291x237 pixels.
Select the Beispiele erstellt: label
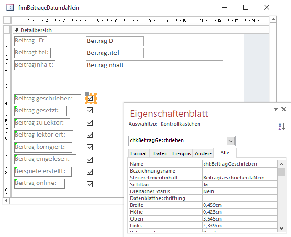click(43, 172)
